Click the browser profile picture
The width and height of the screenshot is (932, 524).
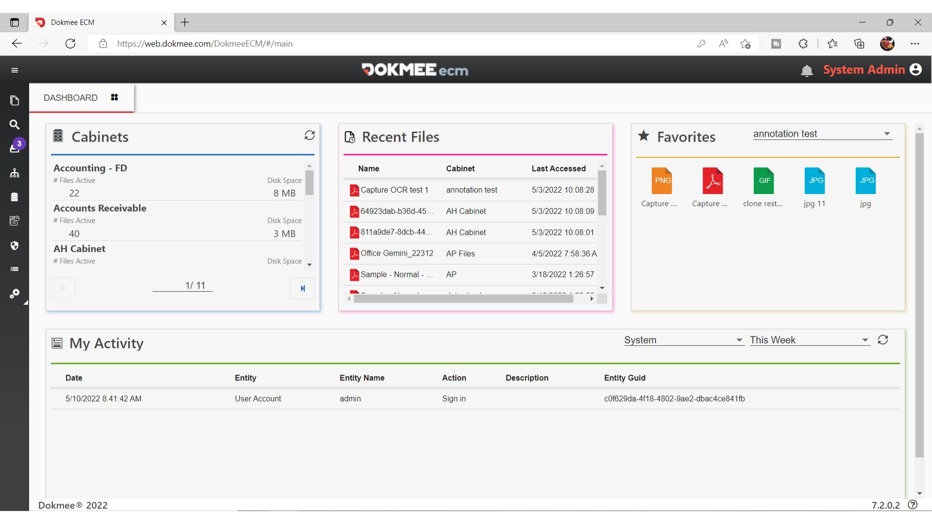click(x=887, y=44)
